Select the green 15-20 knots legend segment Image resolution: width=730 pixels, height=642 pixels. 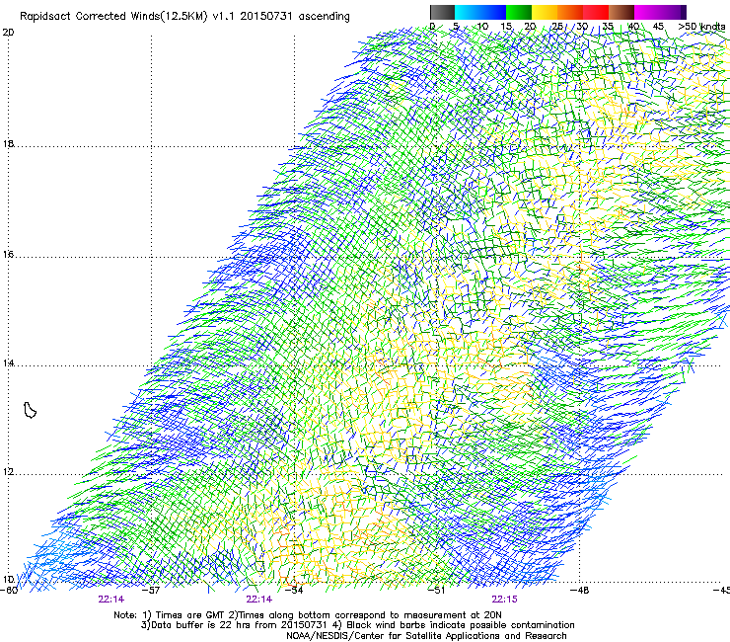(519, 12)
